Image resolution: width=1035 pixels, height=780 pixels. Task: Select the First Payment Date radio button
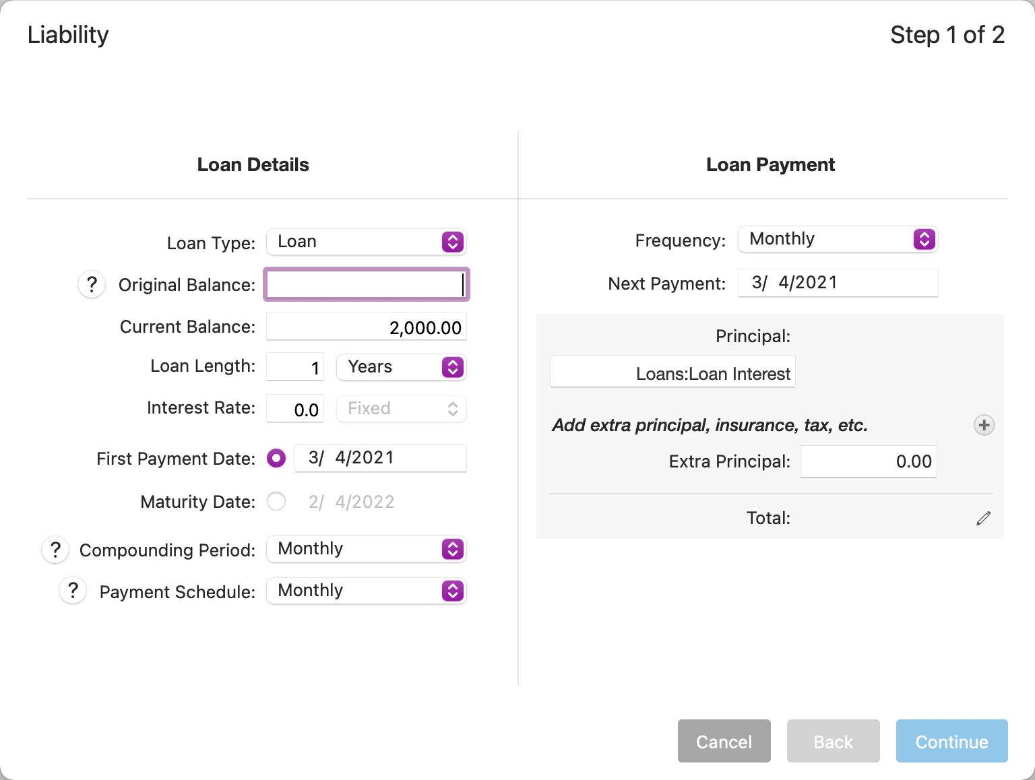tap(276, 459)
